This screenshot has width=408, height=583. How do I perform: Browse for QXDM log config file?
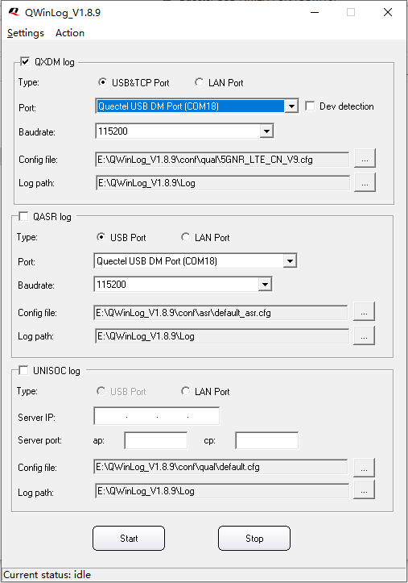coord(365,159)
